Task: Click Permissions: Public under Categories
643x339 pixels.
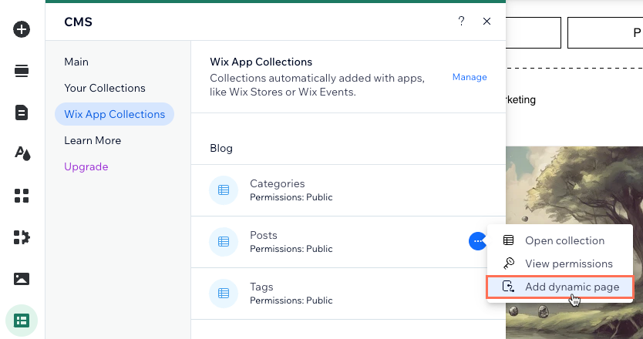Action: 291,197
